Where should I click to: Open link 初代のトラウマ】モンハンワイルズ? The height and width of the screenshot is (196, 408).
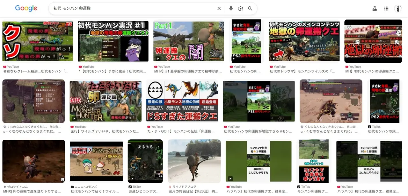pyautogui.click(x=303, y=71)
